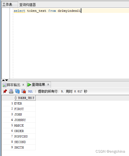
Task: Switch to the 查询结果 tab
Action: (38, 84)
